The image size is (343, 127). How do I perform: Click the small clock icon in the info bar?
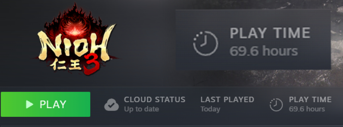(276, 105)
